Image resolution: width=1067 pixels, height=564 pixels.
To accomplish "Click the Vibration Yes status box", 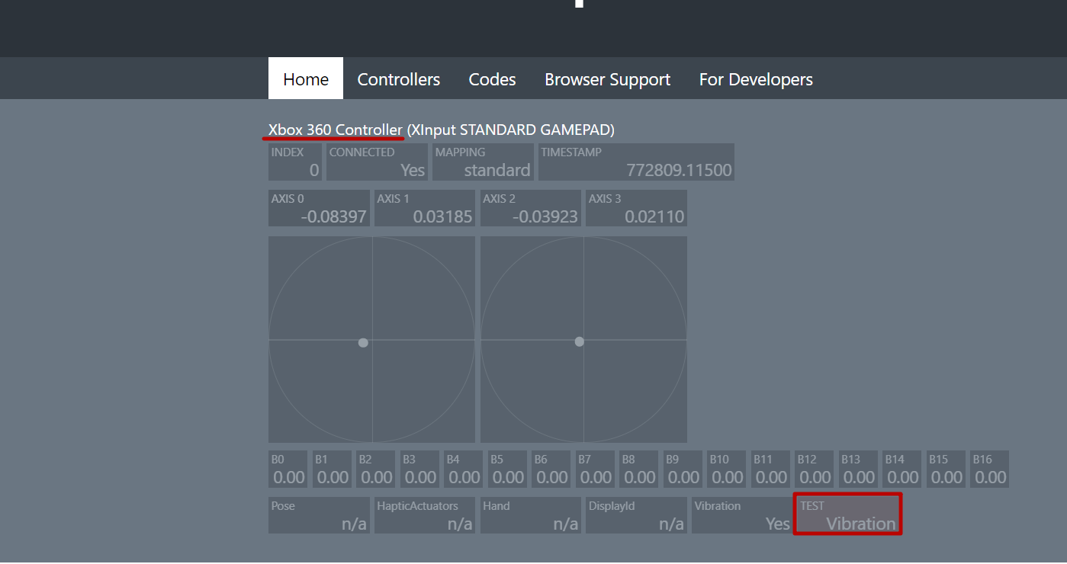I will (x=741, y=515).
